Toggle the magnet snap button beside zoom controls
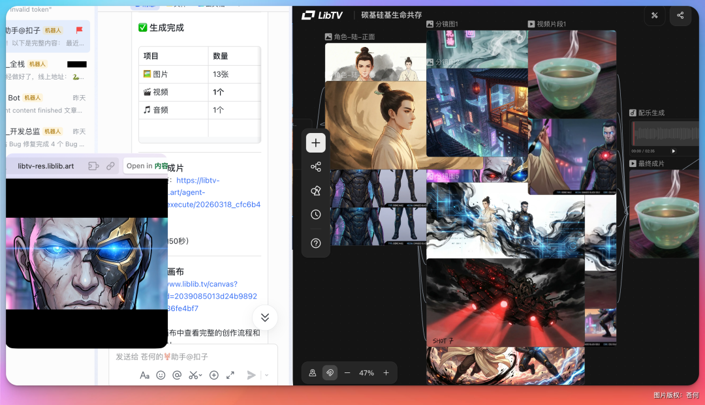Viewport: 705px width, 405px height. [x=330, y=373]
